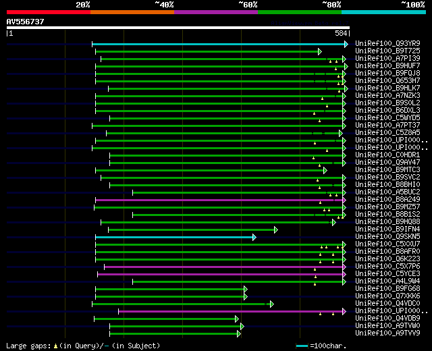
Task: Click the UniRef100_C0HDR1 hit name
Action: (387, 155)
